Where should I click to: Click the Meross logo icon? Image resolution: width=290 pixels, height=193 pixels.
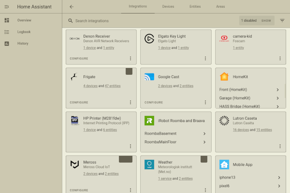tap(75, 165)
